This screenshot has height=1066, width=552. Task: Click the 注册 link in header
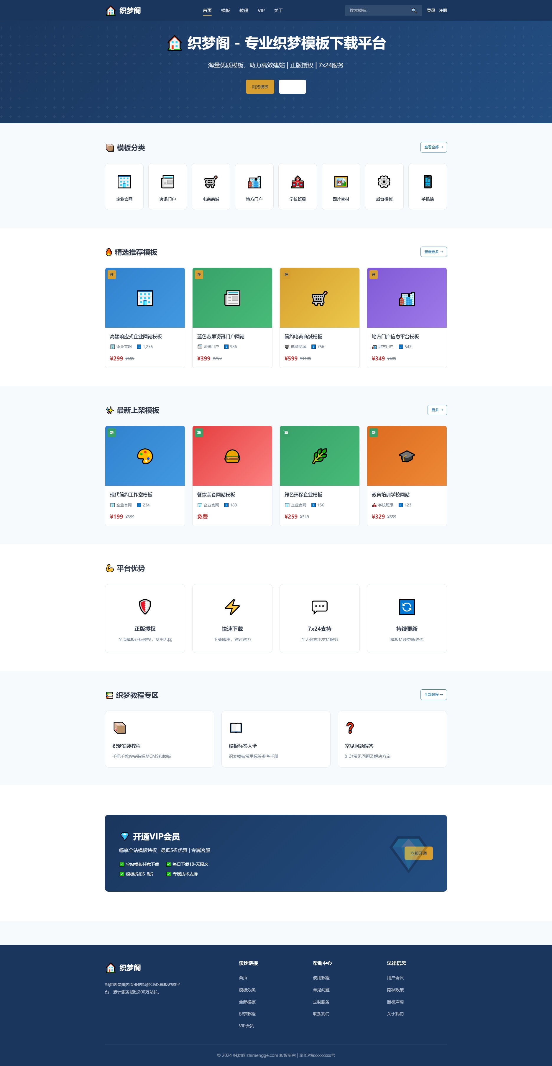[x=443, y=10]
